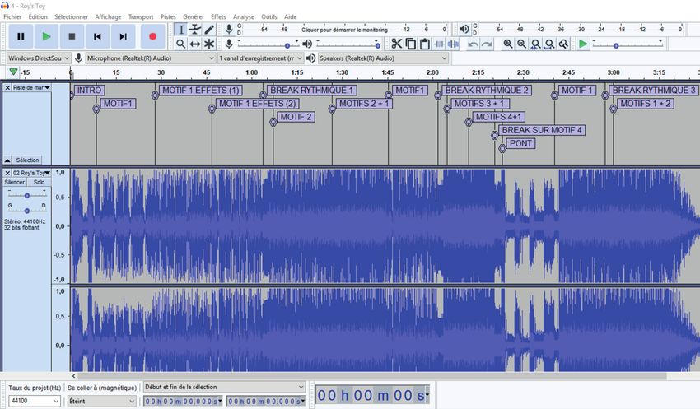Click the Paste clipboard icon
Image resolution: width=700 pixels, height=409 pixels.
424,44
